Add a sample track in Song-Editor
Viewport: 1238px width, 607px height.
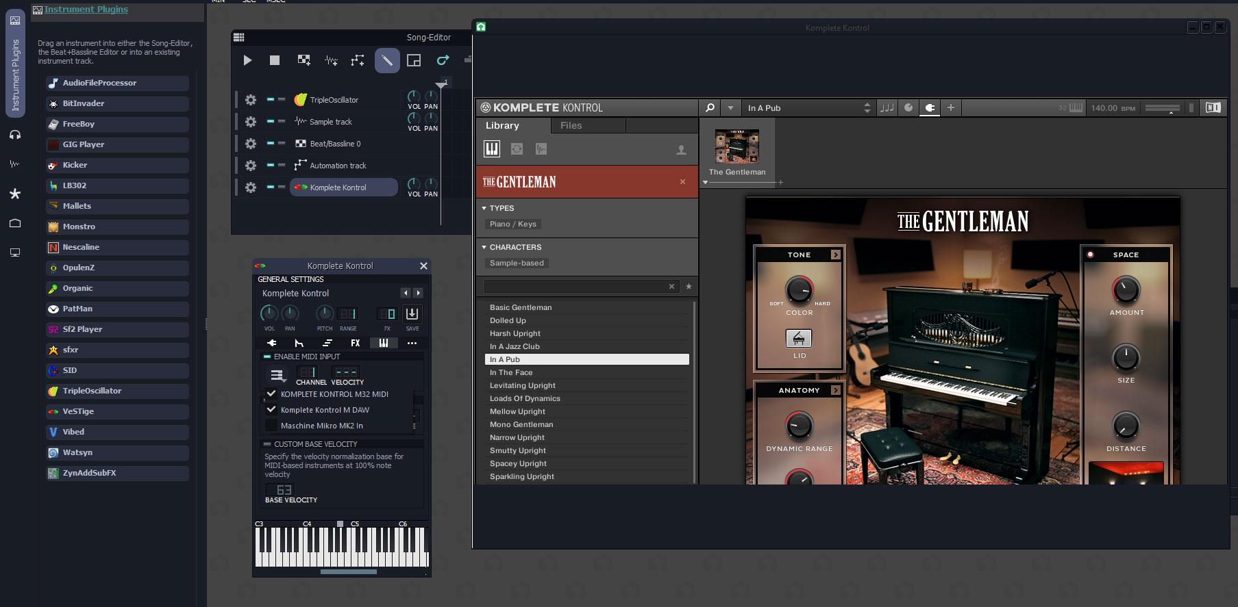[x=331, y=60]
